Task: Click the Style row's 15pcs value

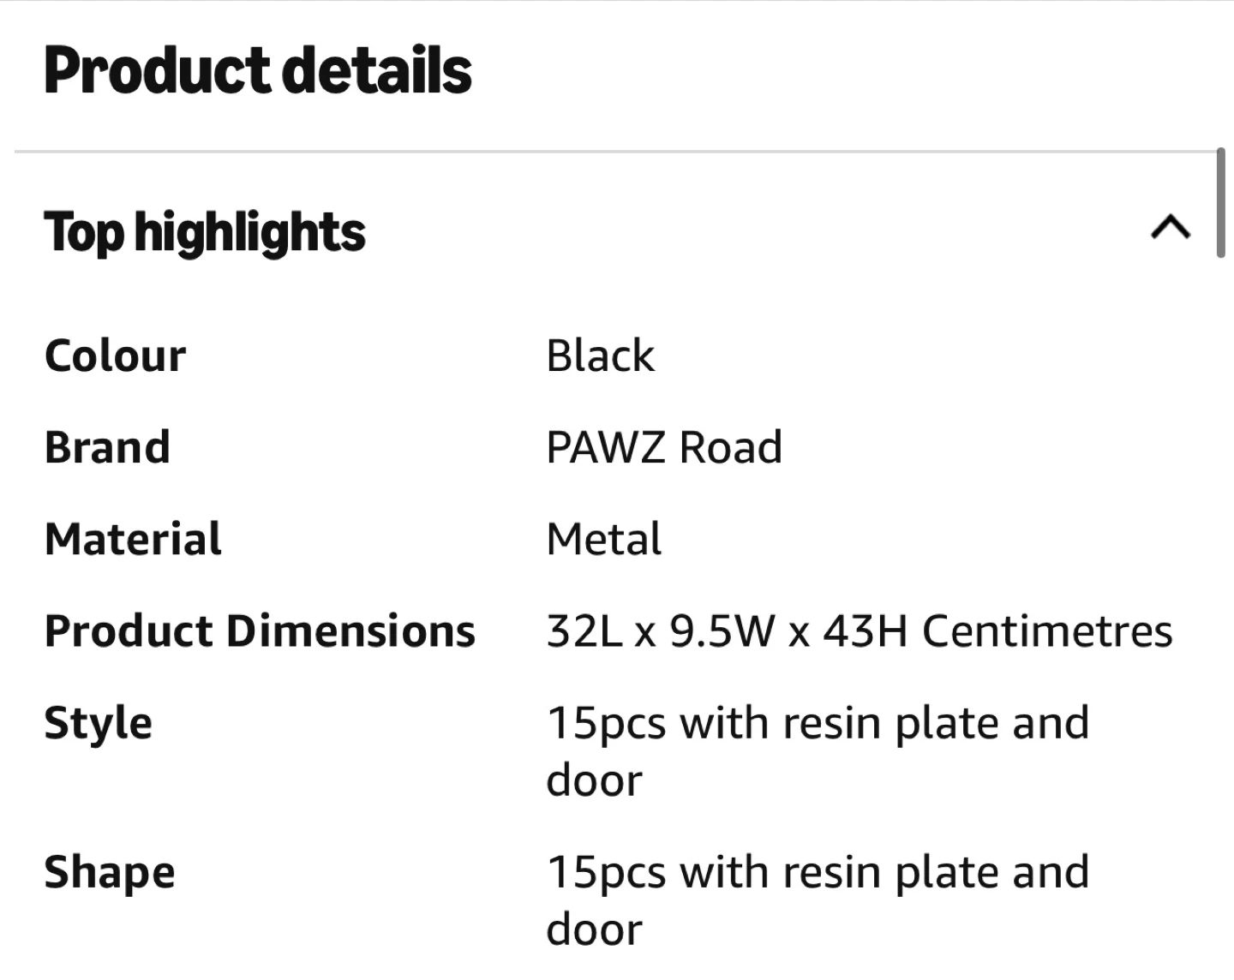Action: click(605, 723)
